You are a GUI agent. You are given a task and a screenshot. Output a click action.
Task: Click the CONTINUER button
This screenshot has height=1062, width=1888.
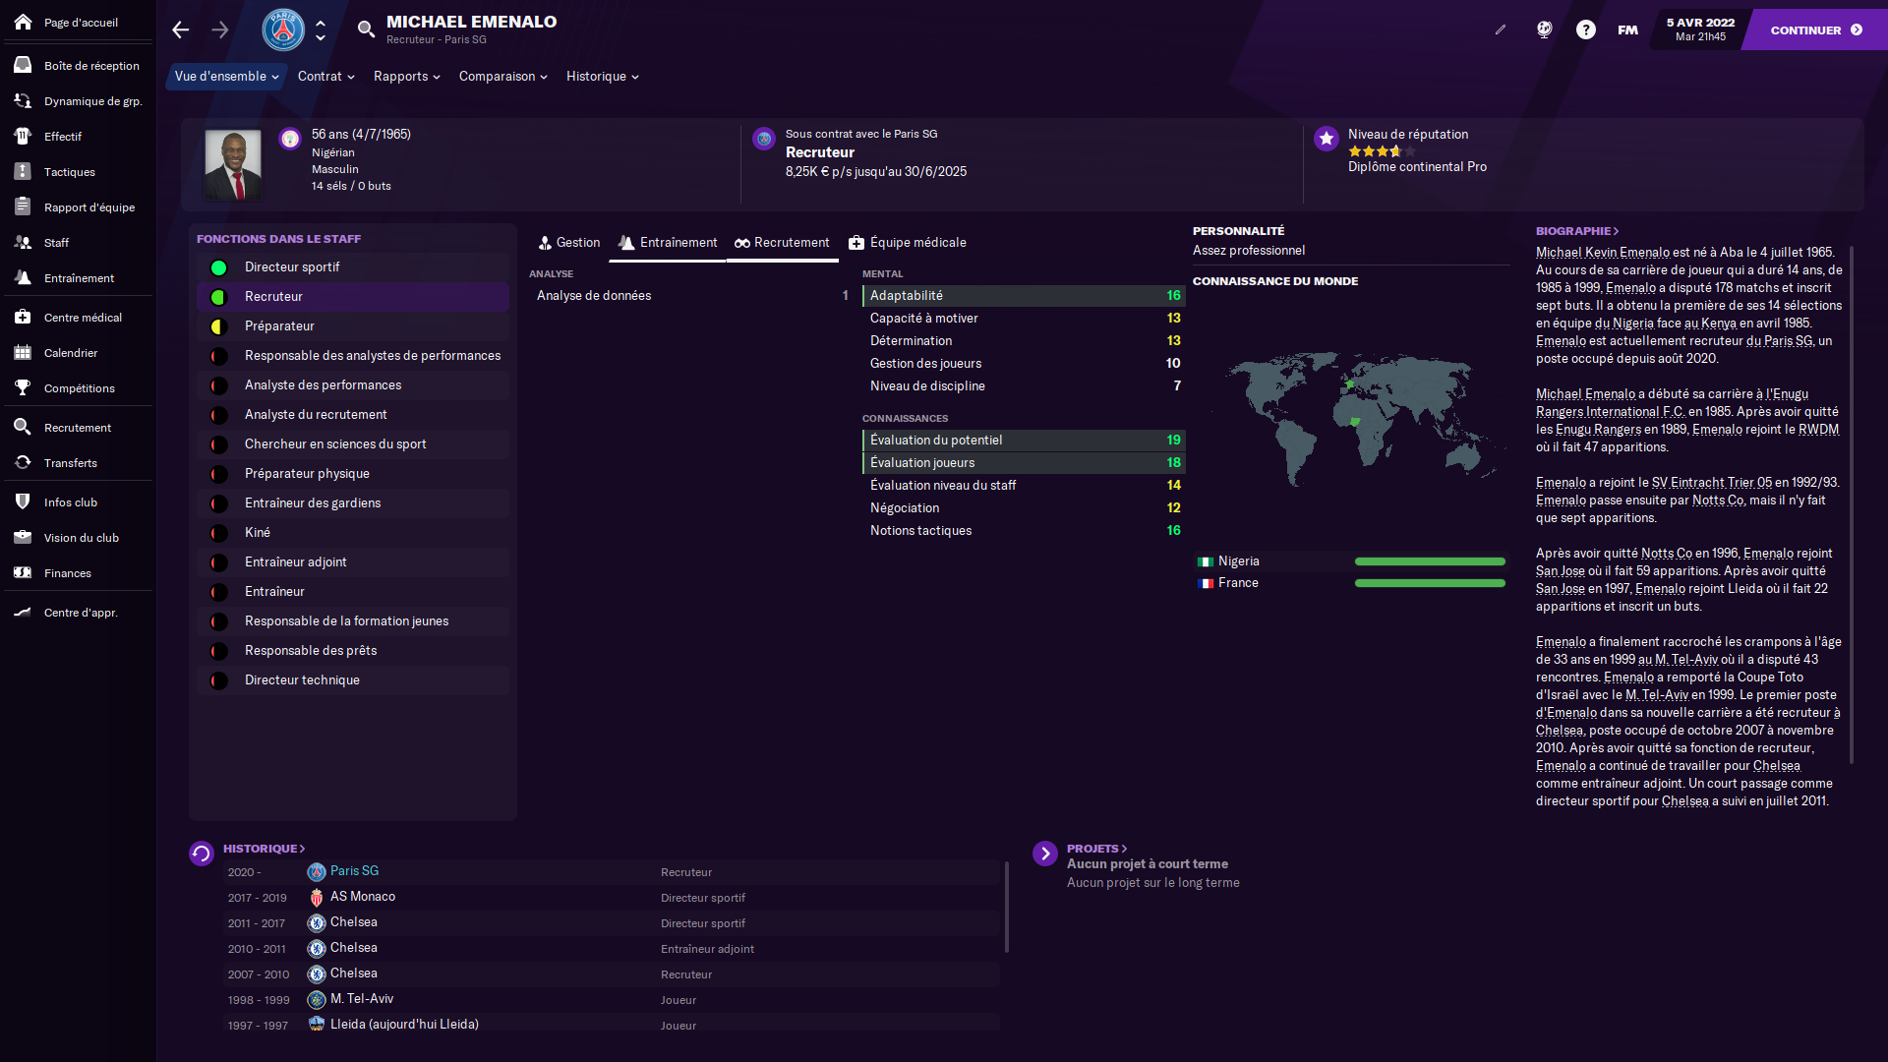click(x=1815, y=29)
